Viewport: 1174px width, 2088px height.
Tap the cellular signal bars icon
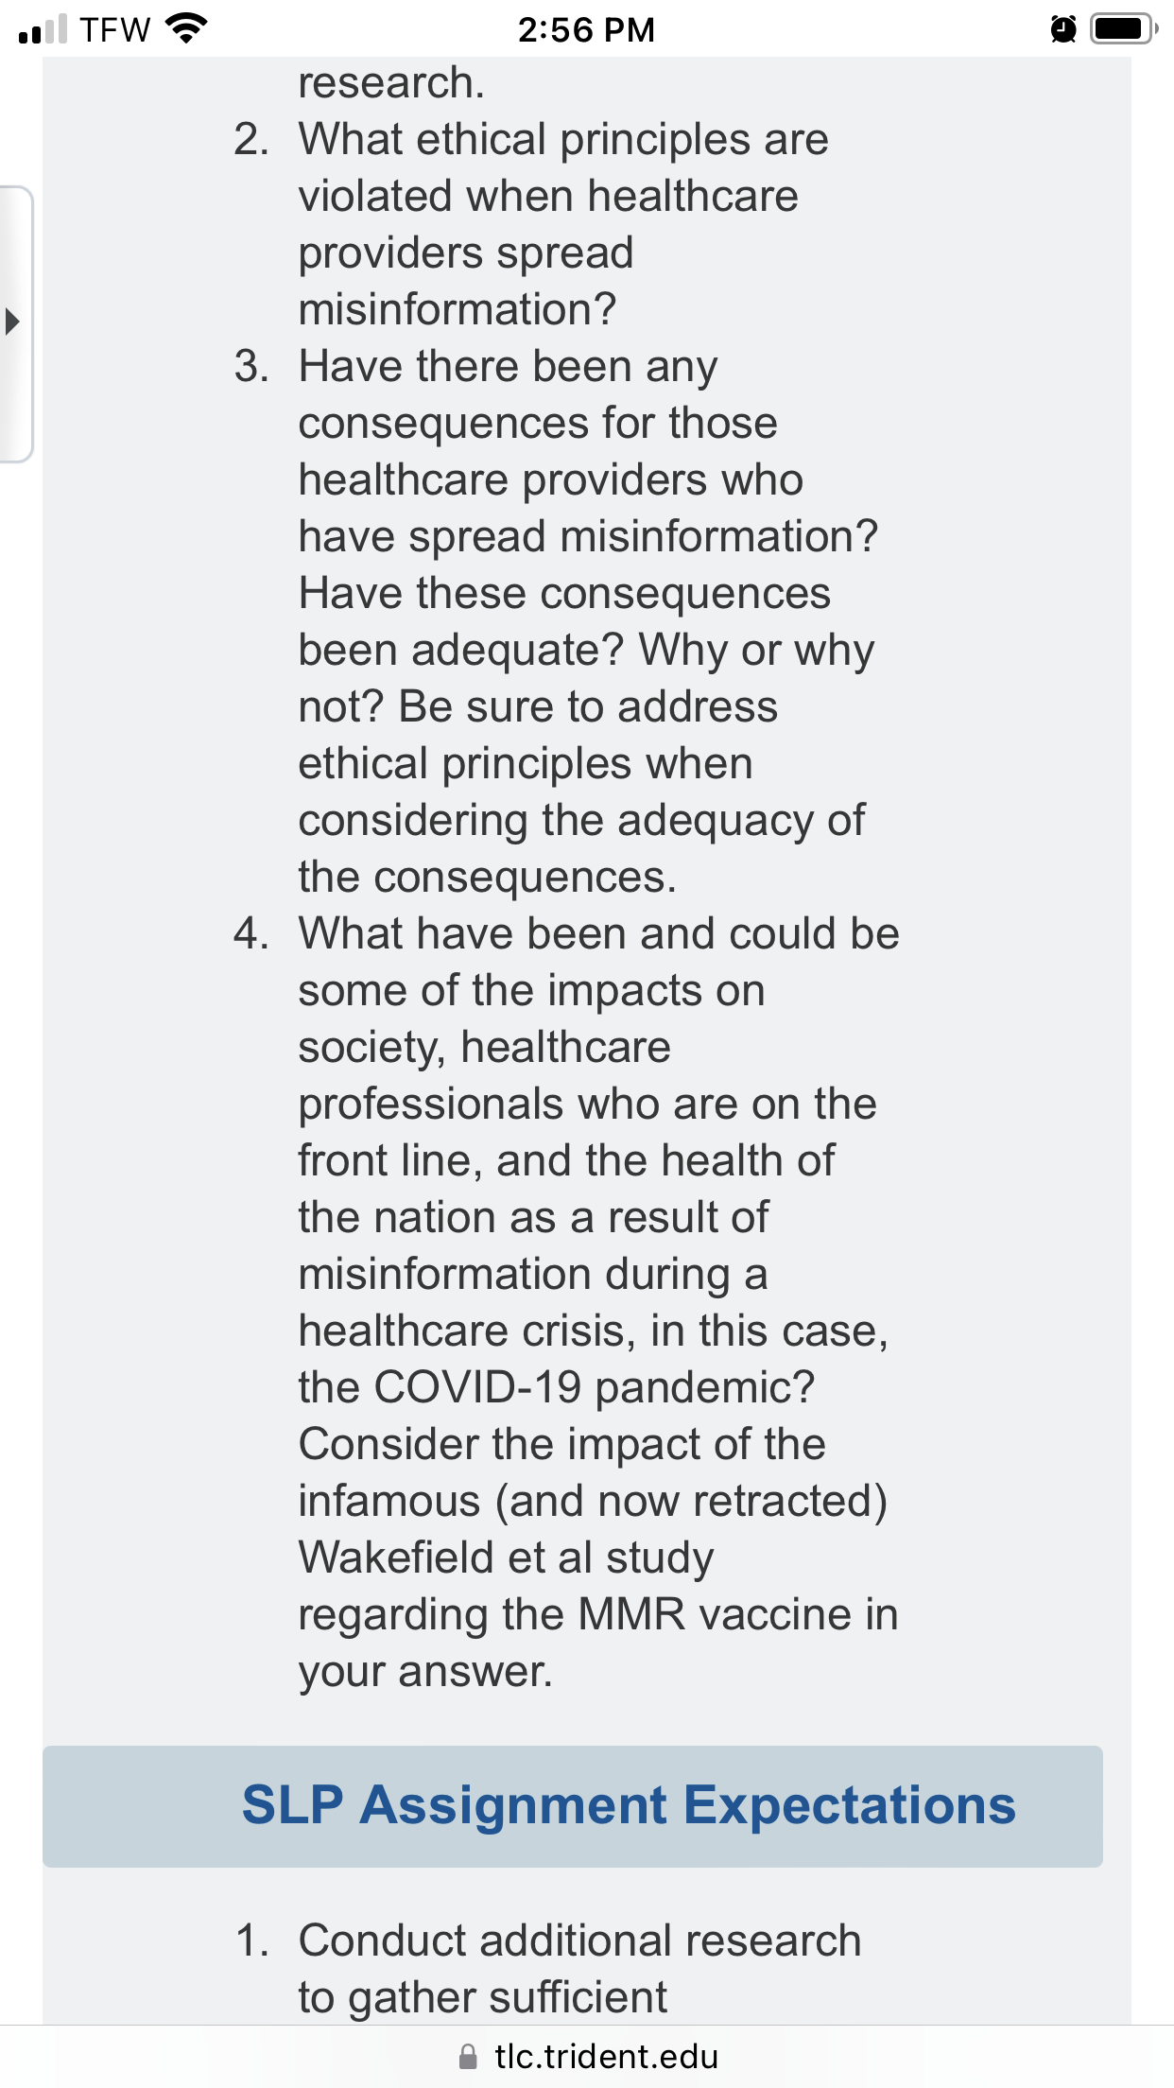pyautogui.click(x=43, y=29)
